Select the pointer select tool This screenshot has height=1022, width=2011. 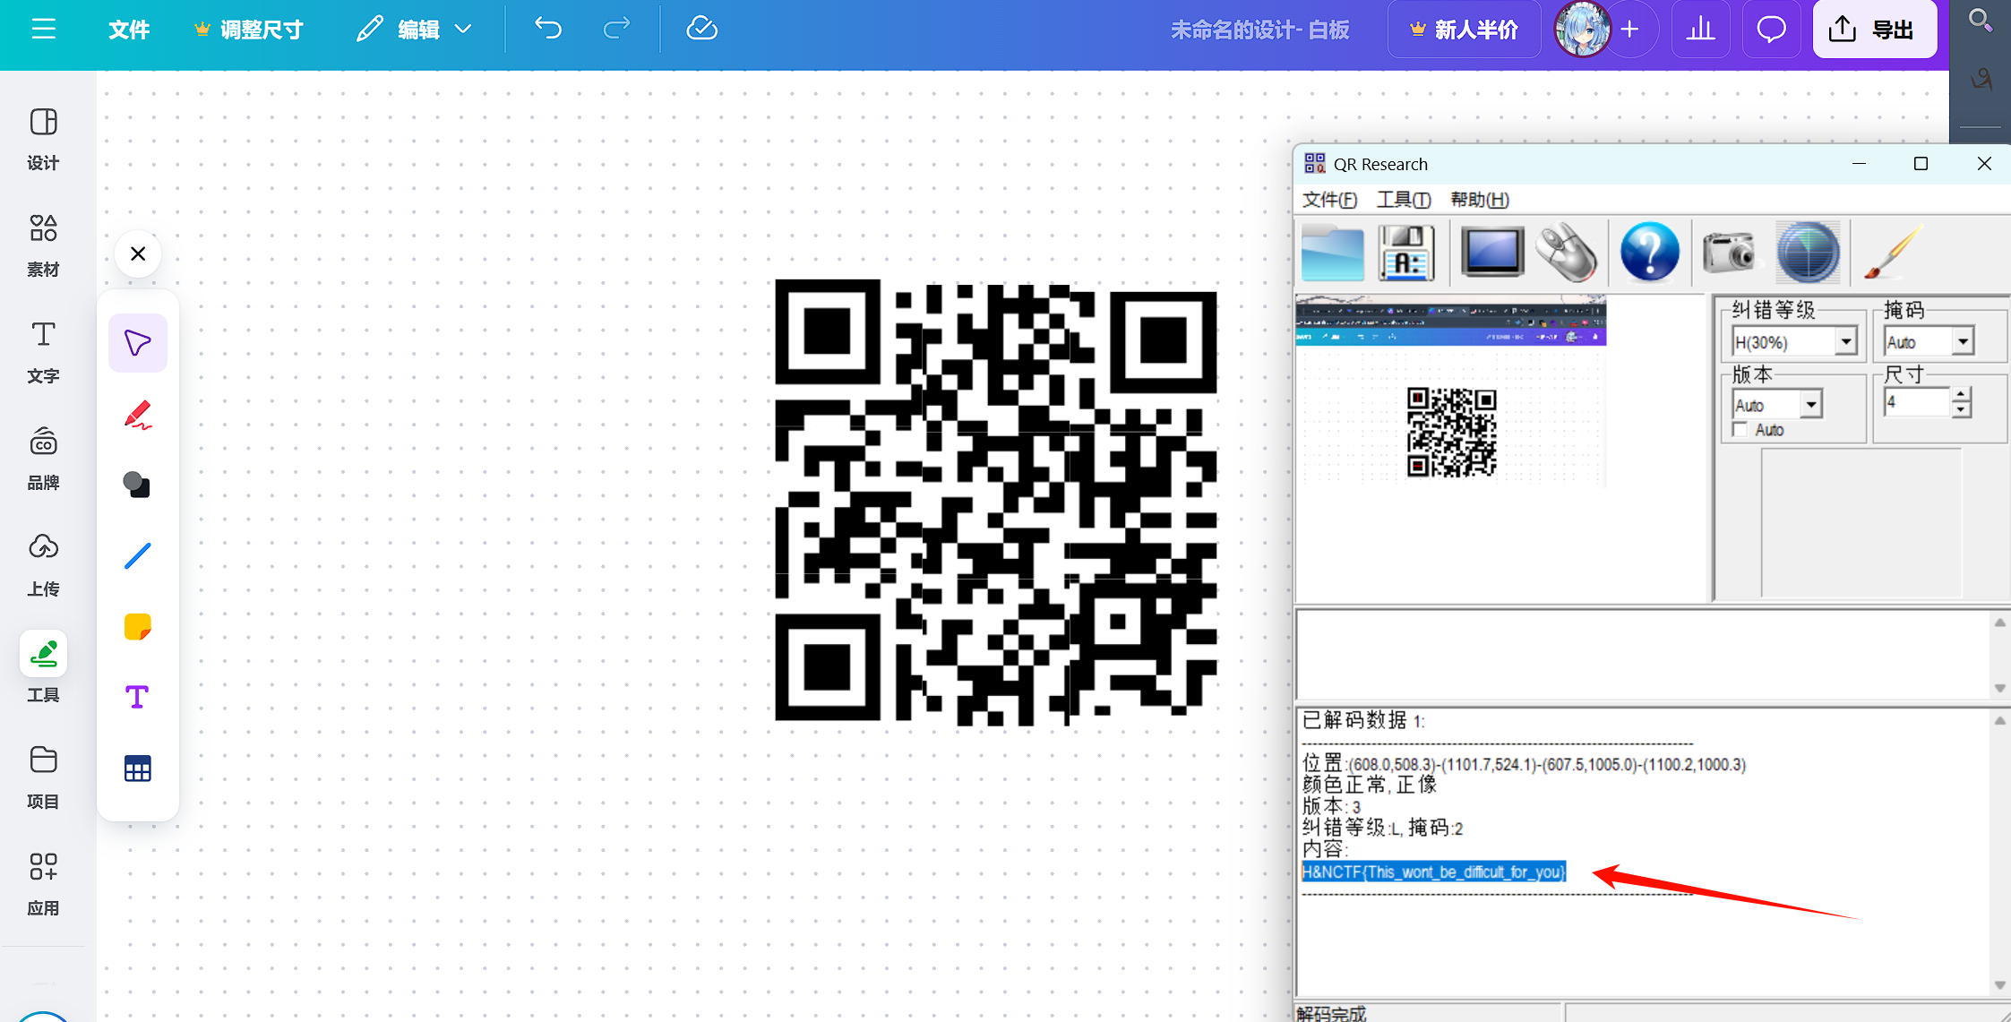click(x=138, y=342)
